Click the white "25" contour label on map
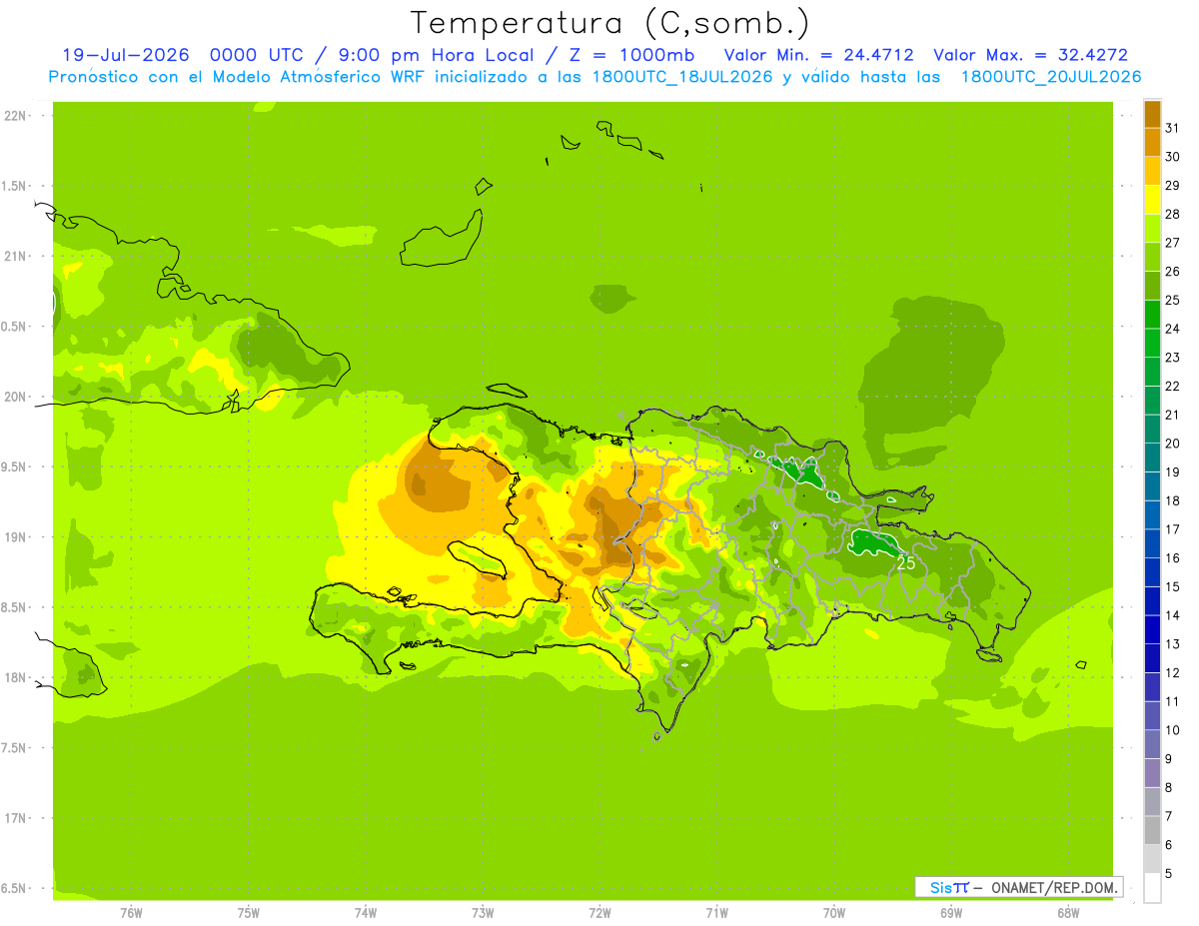 tap(905, 563)
